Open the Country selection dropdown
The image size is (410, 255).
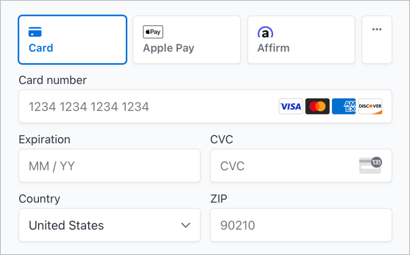[x=109, y=225]
